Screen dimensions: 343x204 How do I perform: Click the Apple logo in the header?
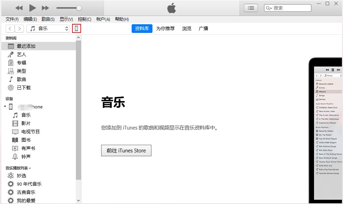point(171,8)
